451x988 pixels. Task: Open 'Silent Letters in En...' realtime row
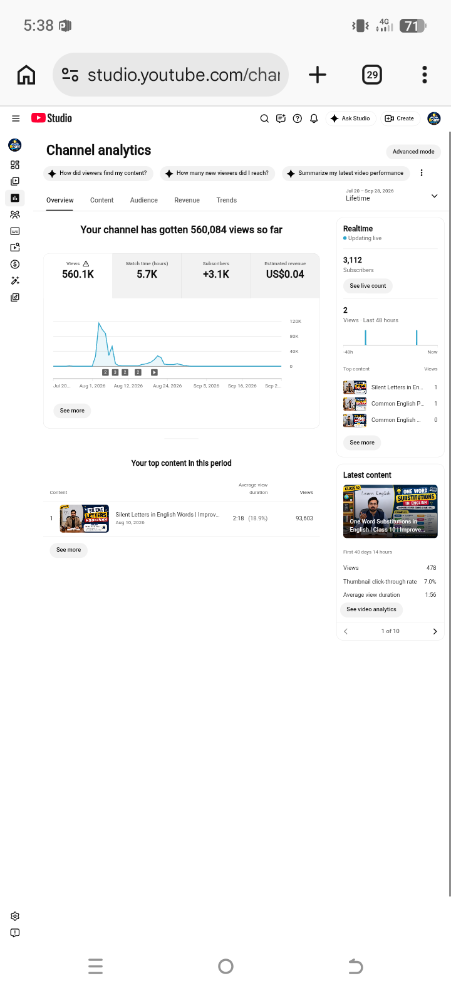pyautogui.click(x=390, y=387)
